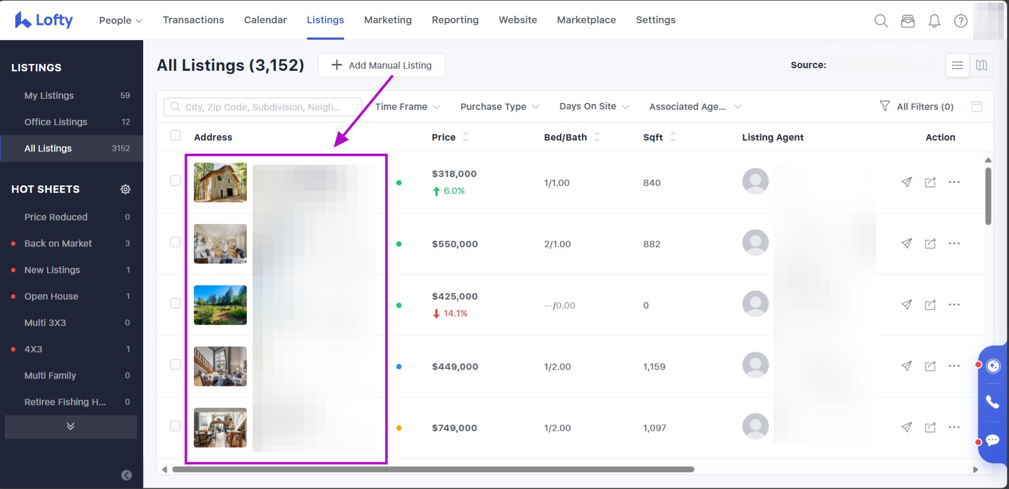Click the city or zip search field
This screenshot has width=1009, height=489.
pyautogui.click(x=263, y=107)
